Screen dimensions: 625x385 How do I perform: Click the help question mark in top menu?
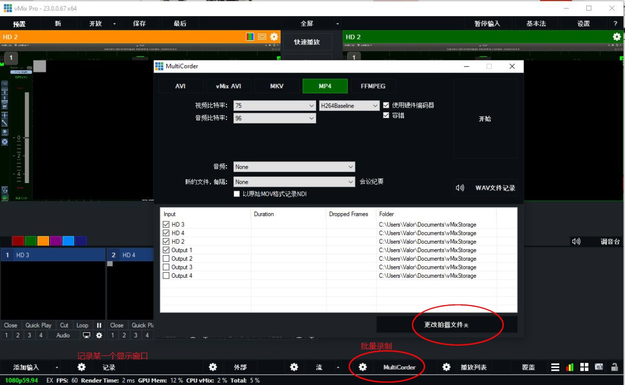615,24
